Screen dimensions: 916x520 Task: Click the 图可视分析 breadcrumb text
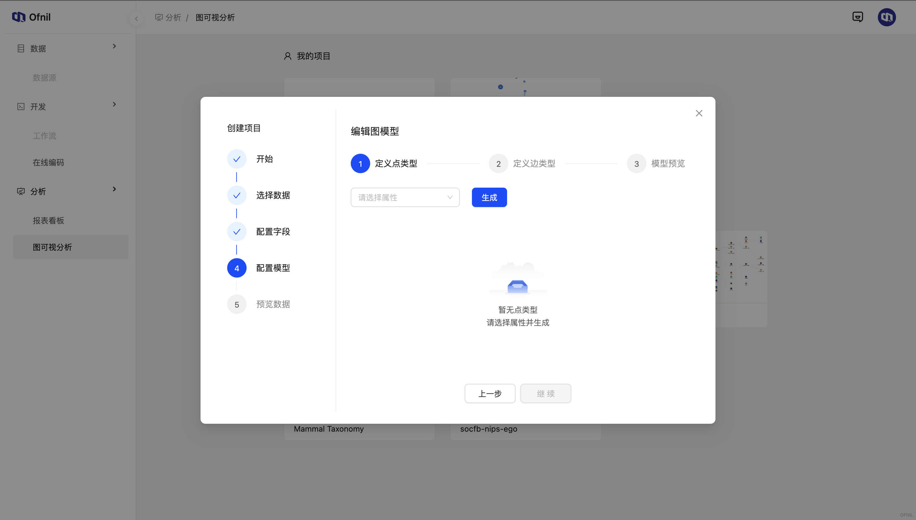pos(215,18)
